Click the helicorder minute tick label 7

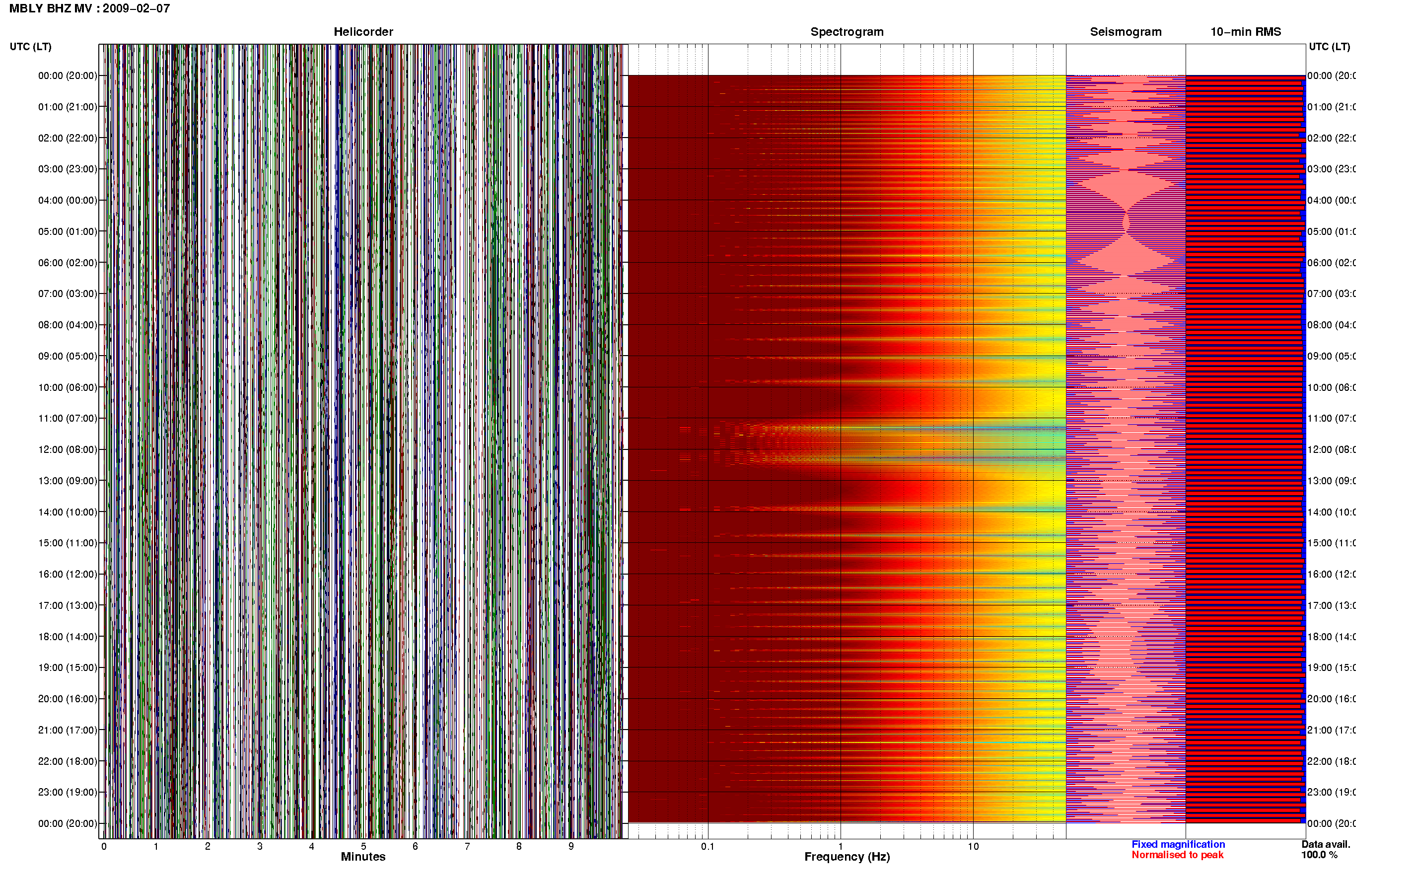click(x=467, y=847)
